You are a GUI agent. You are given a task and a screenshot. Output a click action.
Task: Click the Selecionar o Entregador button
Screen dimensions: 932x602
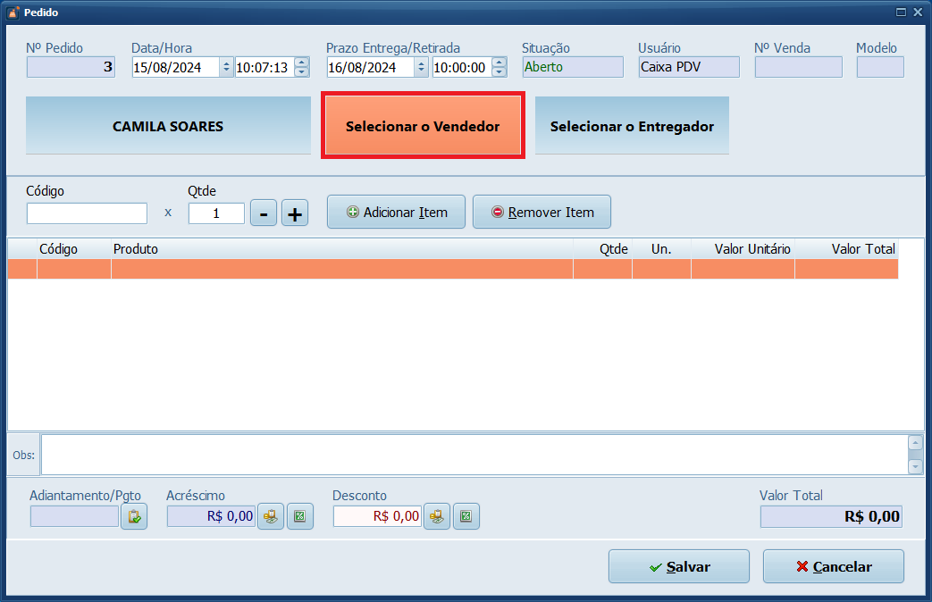[632, 127]
